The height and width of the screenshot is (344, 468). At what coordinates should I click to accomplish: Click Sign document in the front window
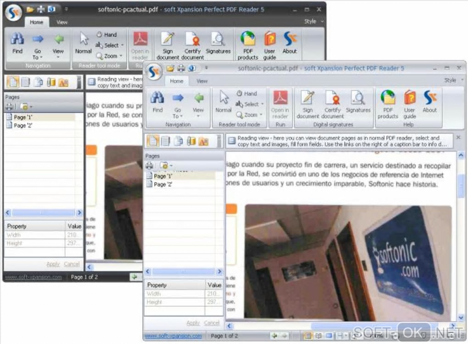tap(307, 105)
